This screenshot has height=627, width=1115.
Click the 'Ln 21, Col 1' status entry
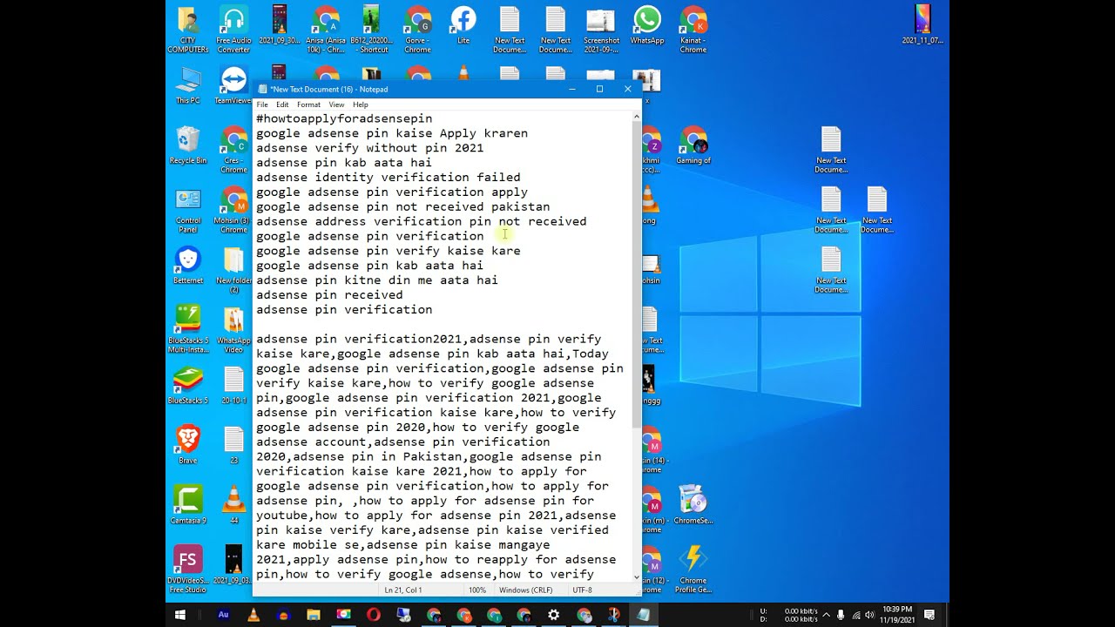(x=403, y=590)
